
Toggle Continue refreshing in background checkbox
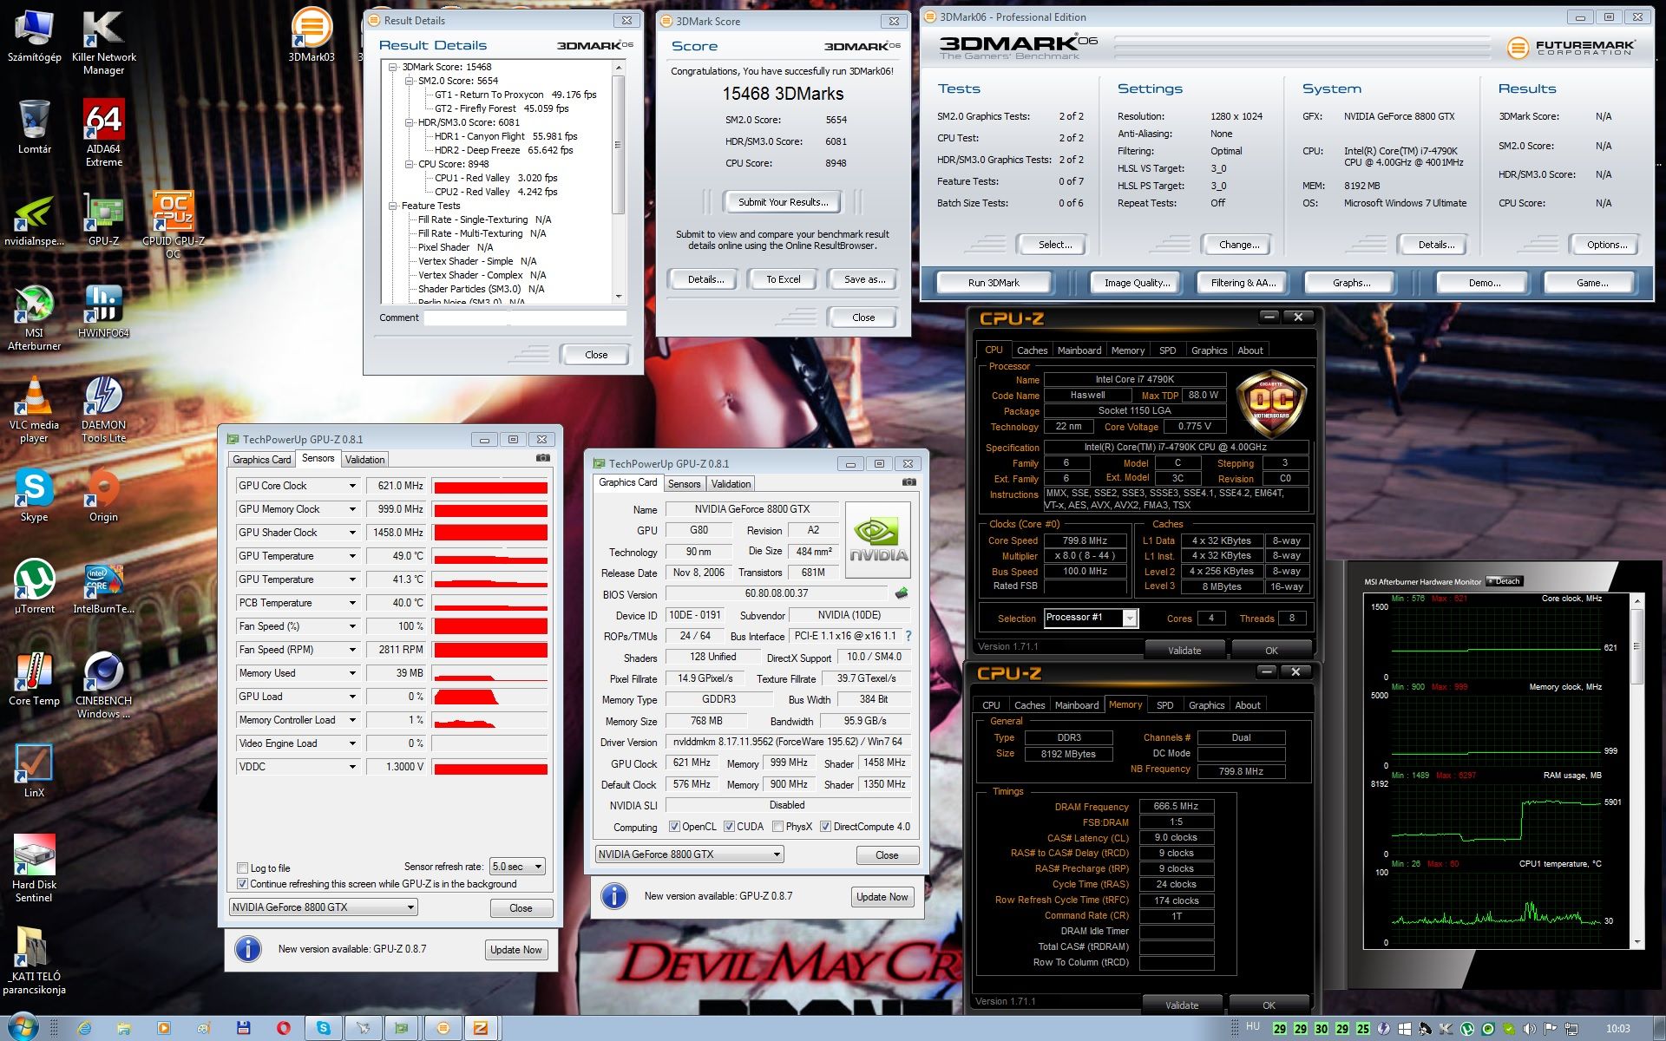(x=243, y=883)
